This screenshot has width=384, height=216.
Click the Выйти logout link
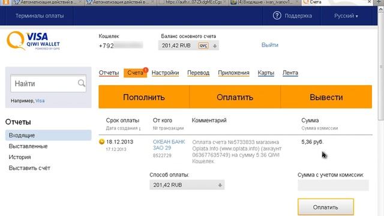click(x=270, y=45)
